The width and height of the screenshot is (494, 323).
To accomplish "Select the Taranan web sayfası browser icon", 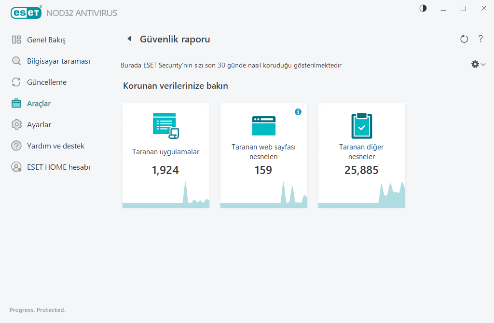I will click(x=263, y=124).
